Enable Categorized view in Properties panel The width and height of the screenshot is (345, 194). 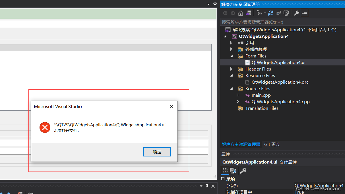225,170
